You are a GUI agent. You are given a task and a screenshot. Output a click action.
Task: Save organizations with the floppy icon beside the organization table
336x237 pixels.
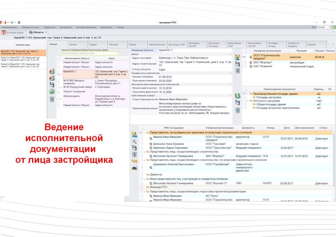click(x=238, y=64)
